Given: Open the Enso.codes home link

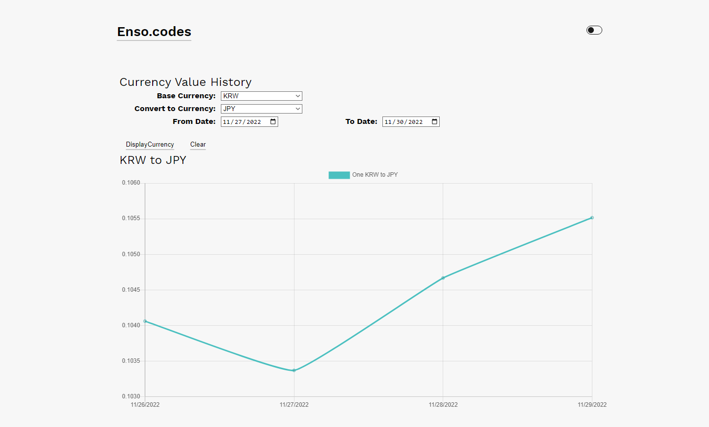Looking at the screenshot, I should 154,32.
